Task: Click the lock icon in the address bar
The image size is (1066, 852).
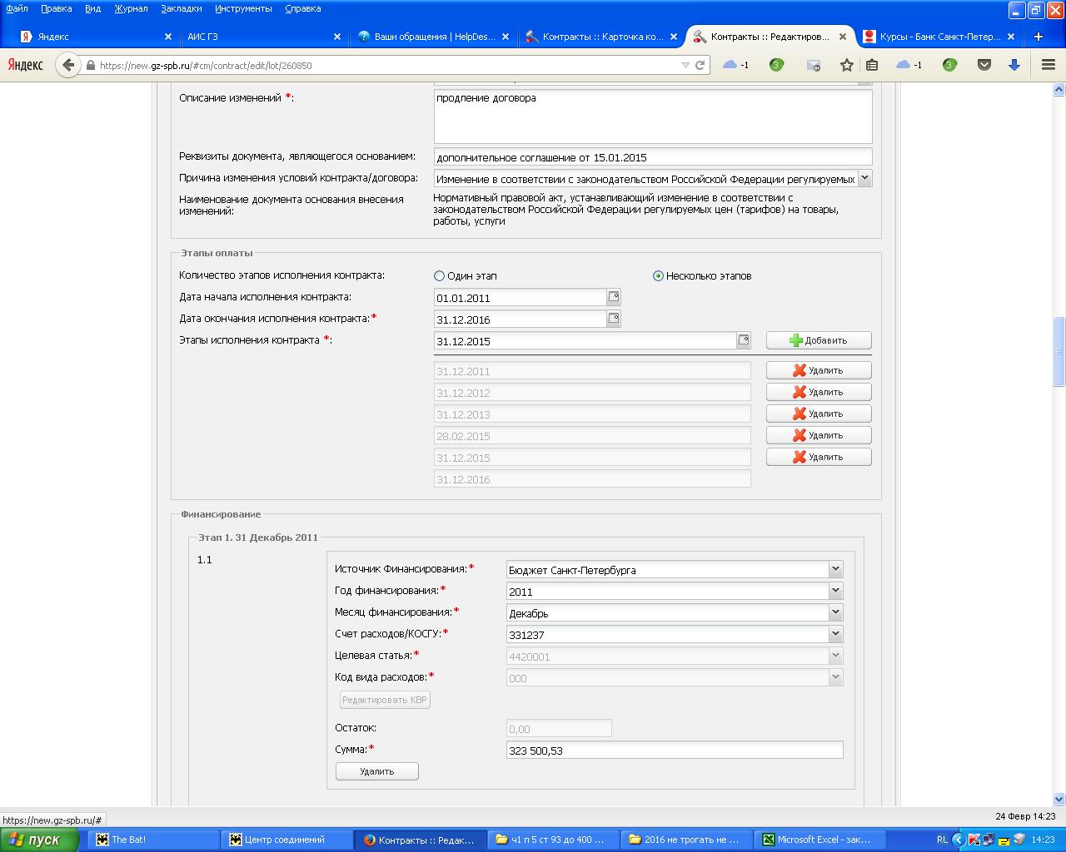Action: (x=90, y=65)
